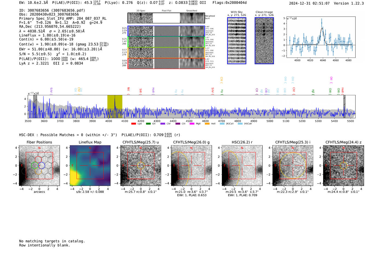Click the (K)CaII legend swatch
Screen dimensions: 383x260
pos(222,124)
